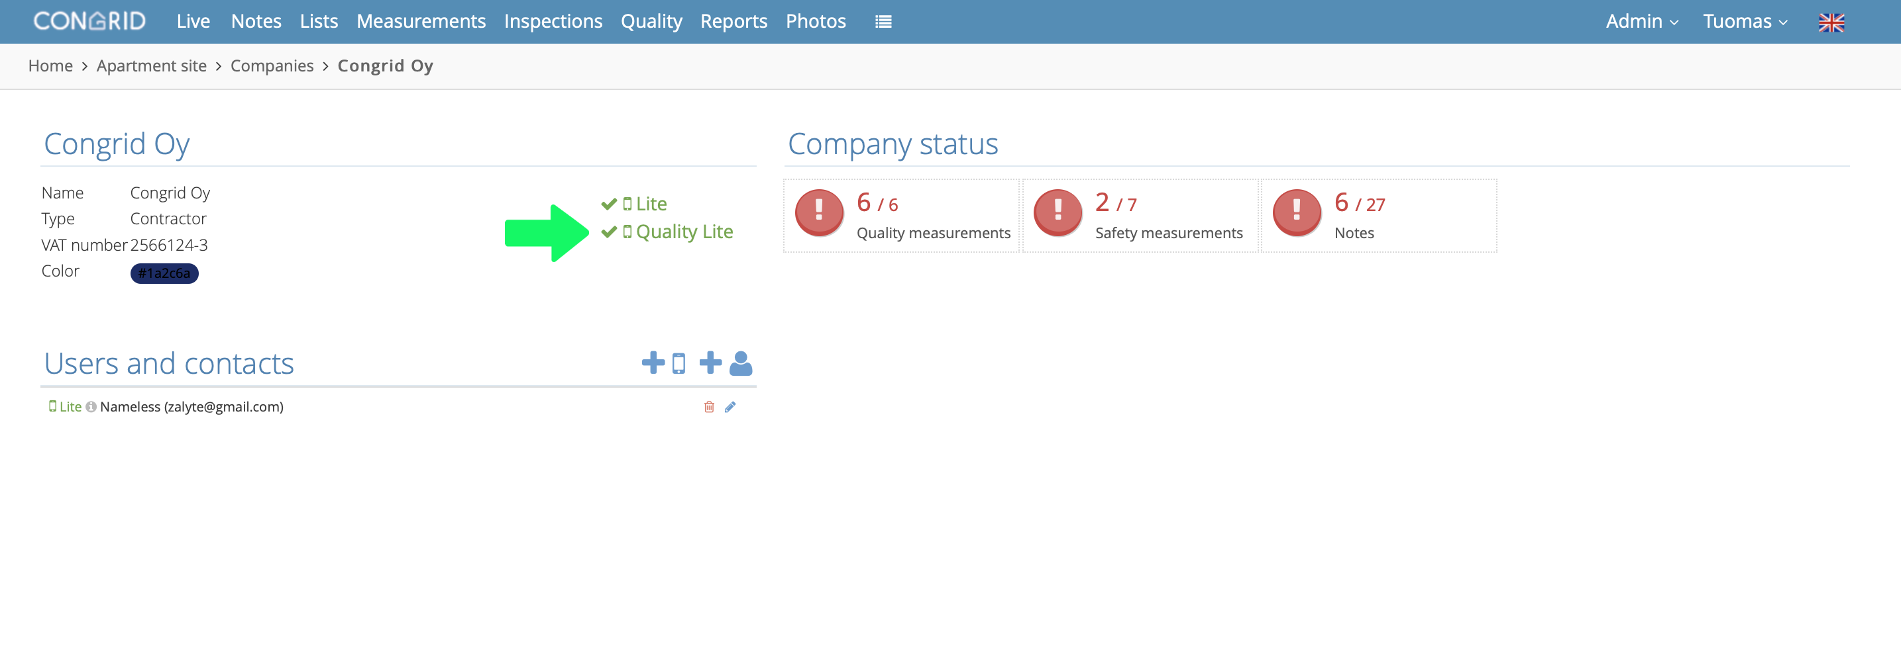The height and width of the screenshot is (657, 1901).
Task: Select the Nameless (zalyte@gmail.com) user row
Action: point(398,407)
